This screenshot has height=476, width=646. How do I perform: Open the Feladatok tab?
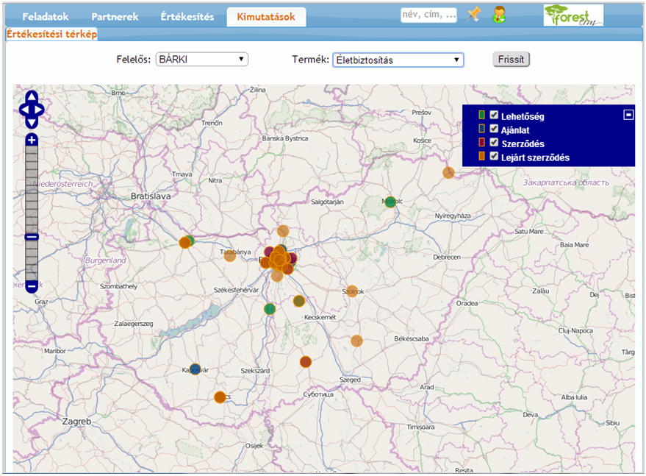pos(46,17)
